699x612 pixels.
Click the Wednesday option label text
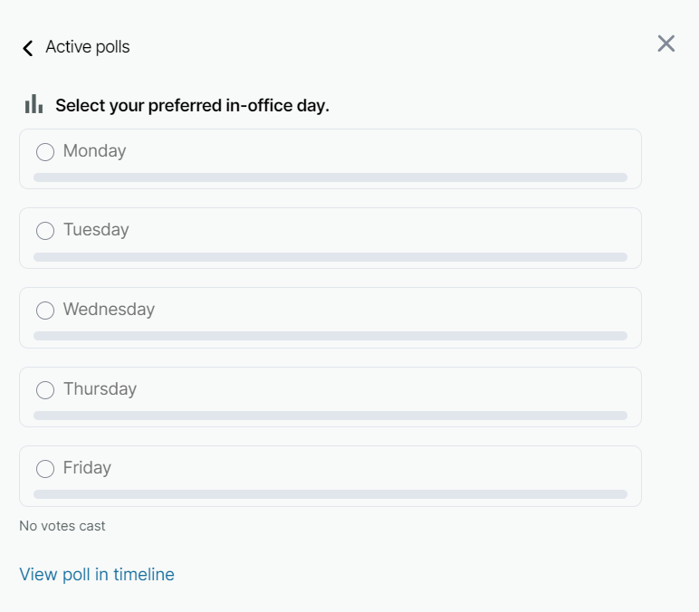pos(109,310)
